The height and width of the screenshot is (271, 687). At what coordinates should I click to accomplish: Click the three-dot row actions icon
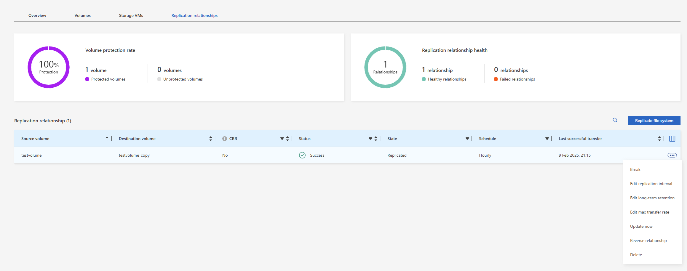point(672,155)
